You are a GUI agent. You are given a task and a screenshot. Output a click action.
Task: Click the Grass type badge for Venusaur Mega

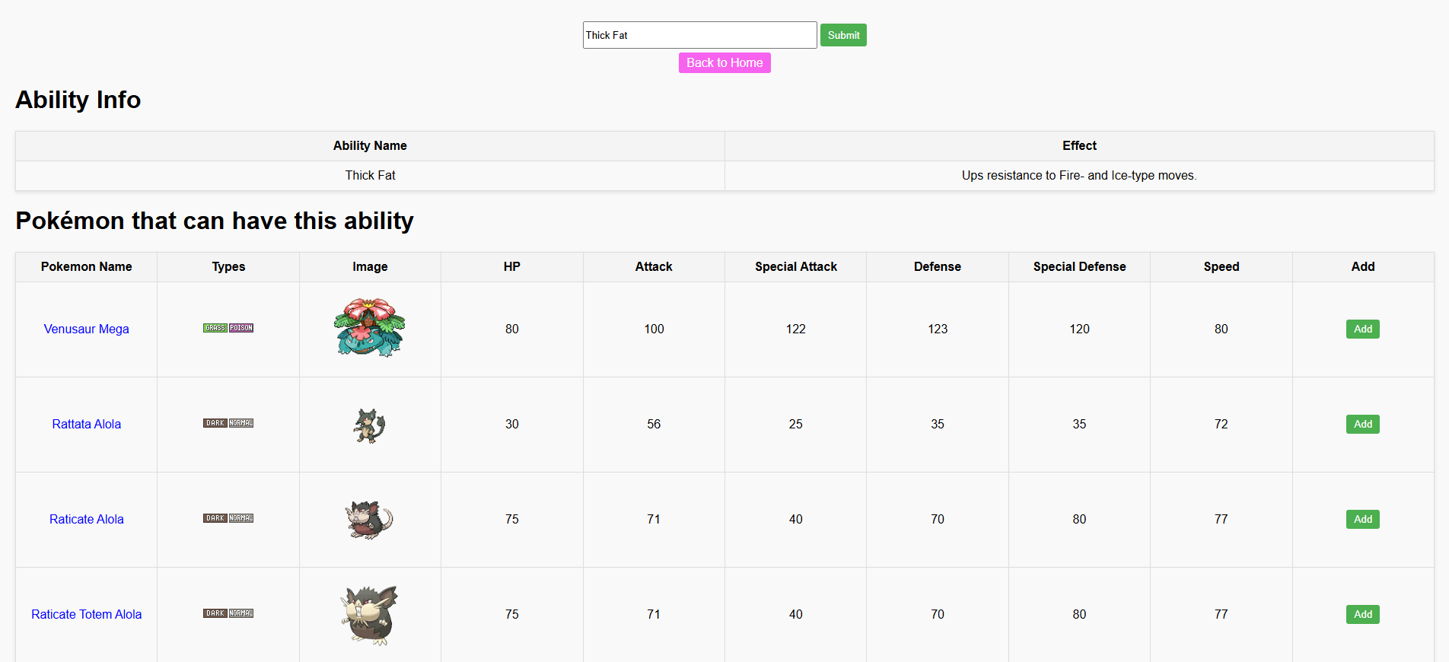tap(215, 328)
